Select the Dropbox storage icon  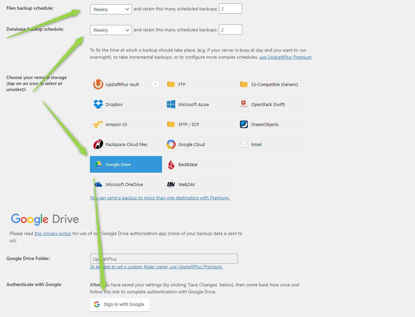[98, 104]
